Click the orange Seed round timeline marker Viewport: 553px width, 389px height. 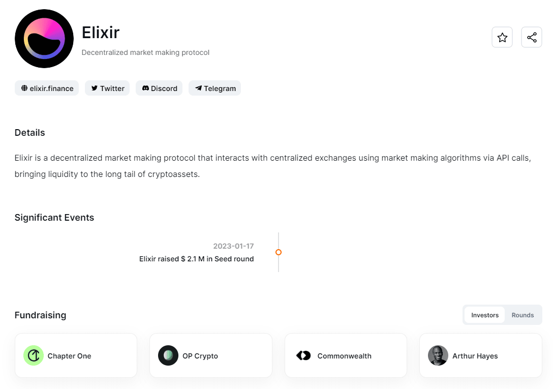pyautogui.click(x=279, y=252)
